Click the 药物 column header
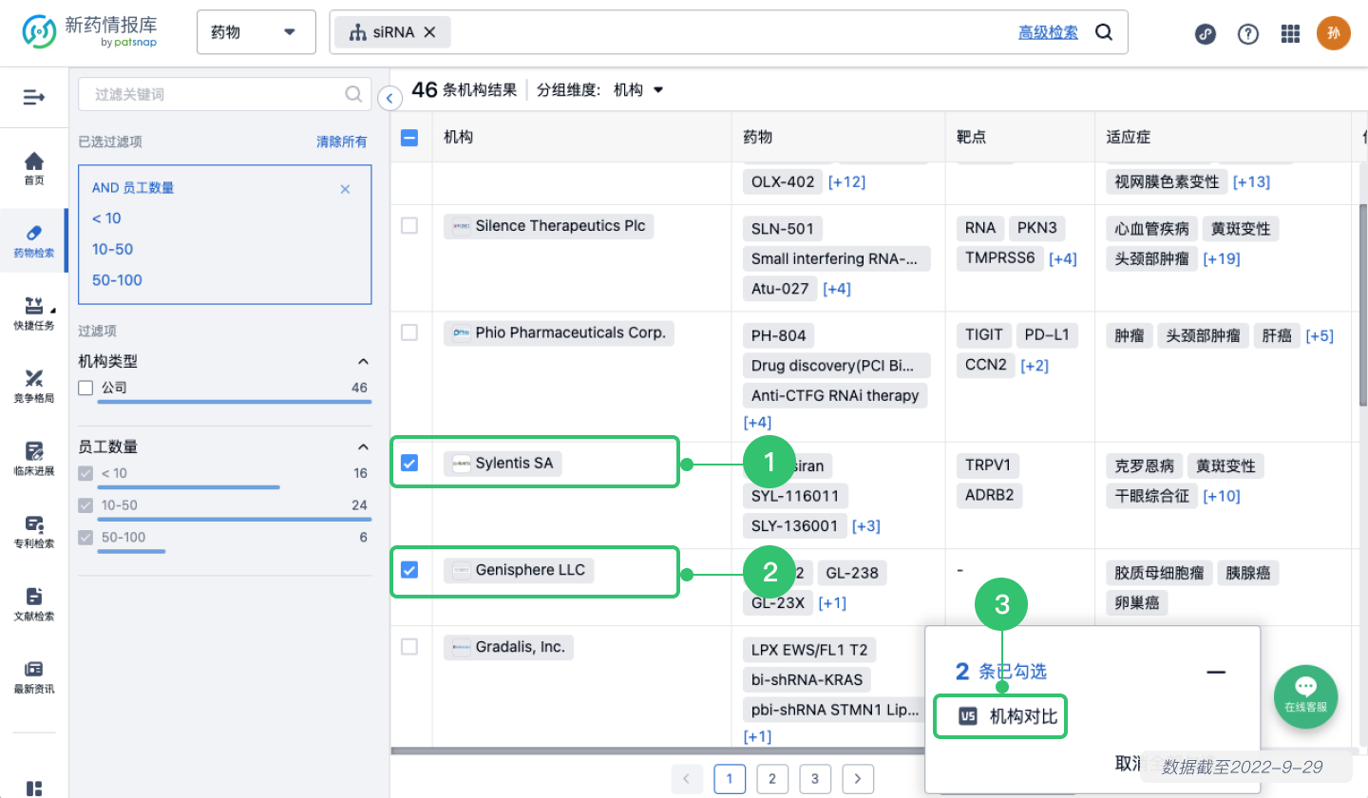The height and width of the screenshot is (798, 1368). click(758, 138)
